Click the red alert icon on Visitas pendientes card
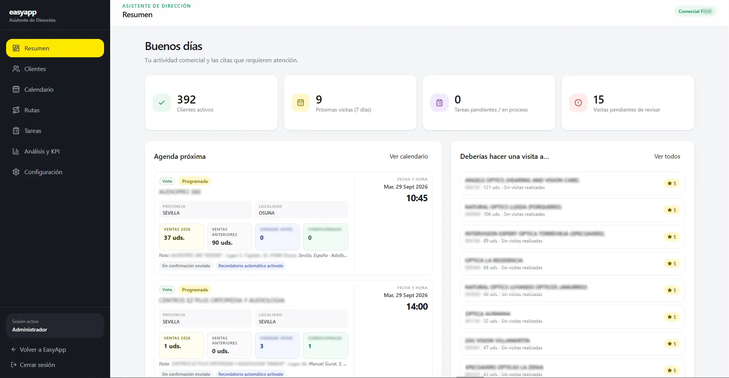 pos(578,103)
